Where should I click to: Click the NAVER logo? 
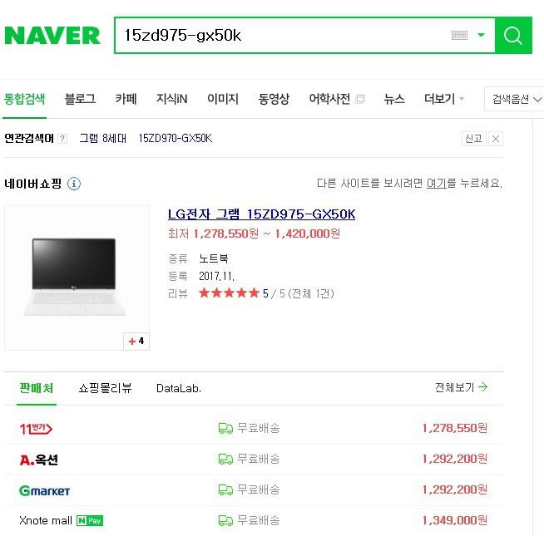(52, 36)
